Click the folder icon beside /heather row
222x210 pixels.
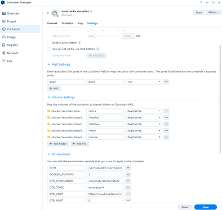point(49,117)
